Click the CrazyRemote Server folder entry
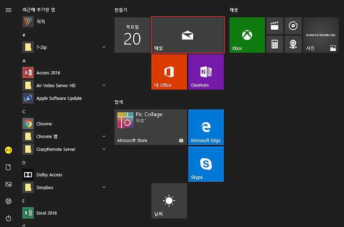The height and width of the screenshot is (227, 344). 64,149
